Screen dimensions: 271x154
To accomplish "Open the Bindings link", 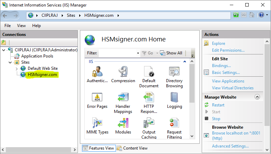I will click(x=221, y=66).
